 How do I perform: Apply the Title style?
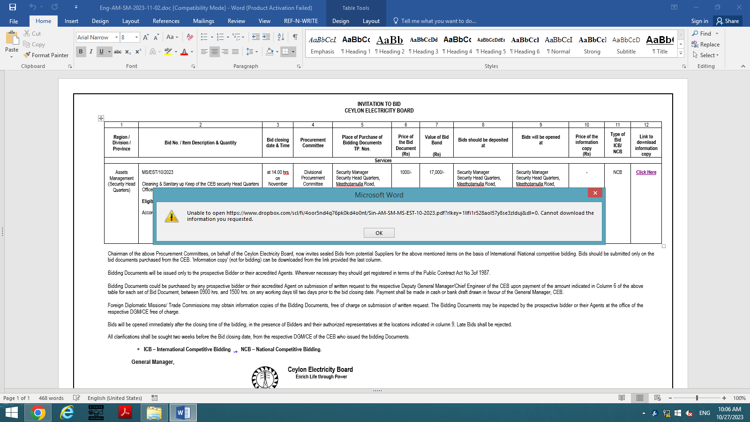[660, 45]
